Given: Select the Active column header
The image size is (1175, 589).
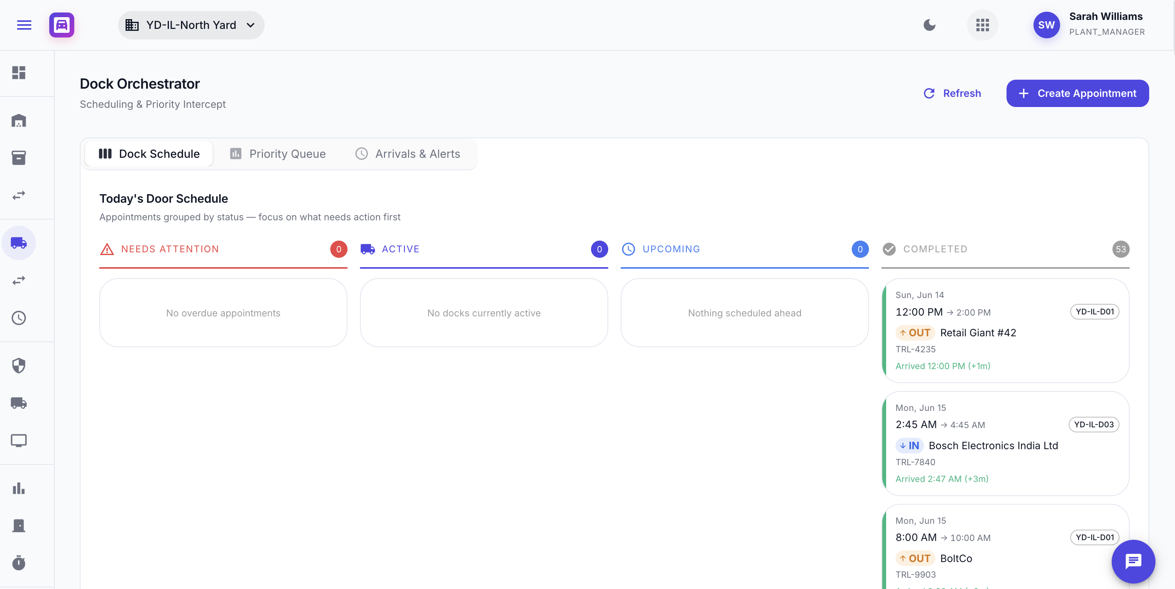Looking at the screenshot, I should [484, 249].
